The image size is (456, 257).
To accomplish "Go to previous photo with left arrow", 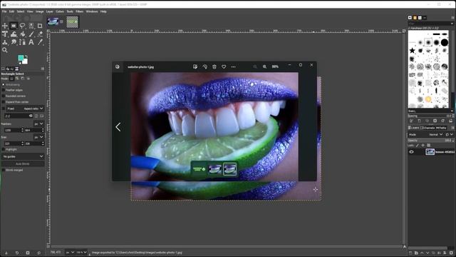I will pyautogui.click(x=118, y=127).
